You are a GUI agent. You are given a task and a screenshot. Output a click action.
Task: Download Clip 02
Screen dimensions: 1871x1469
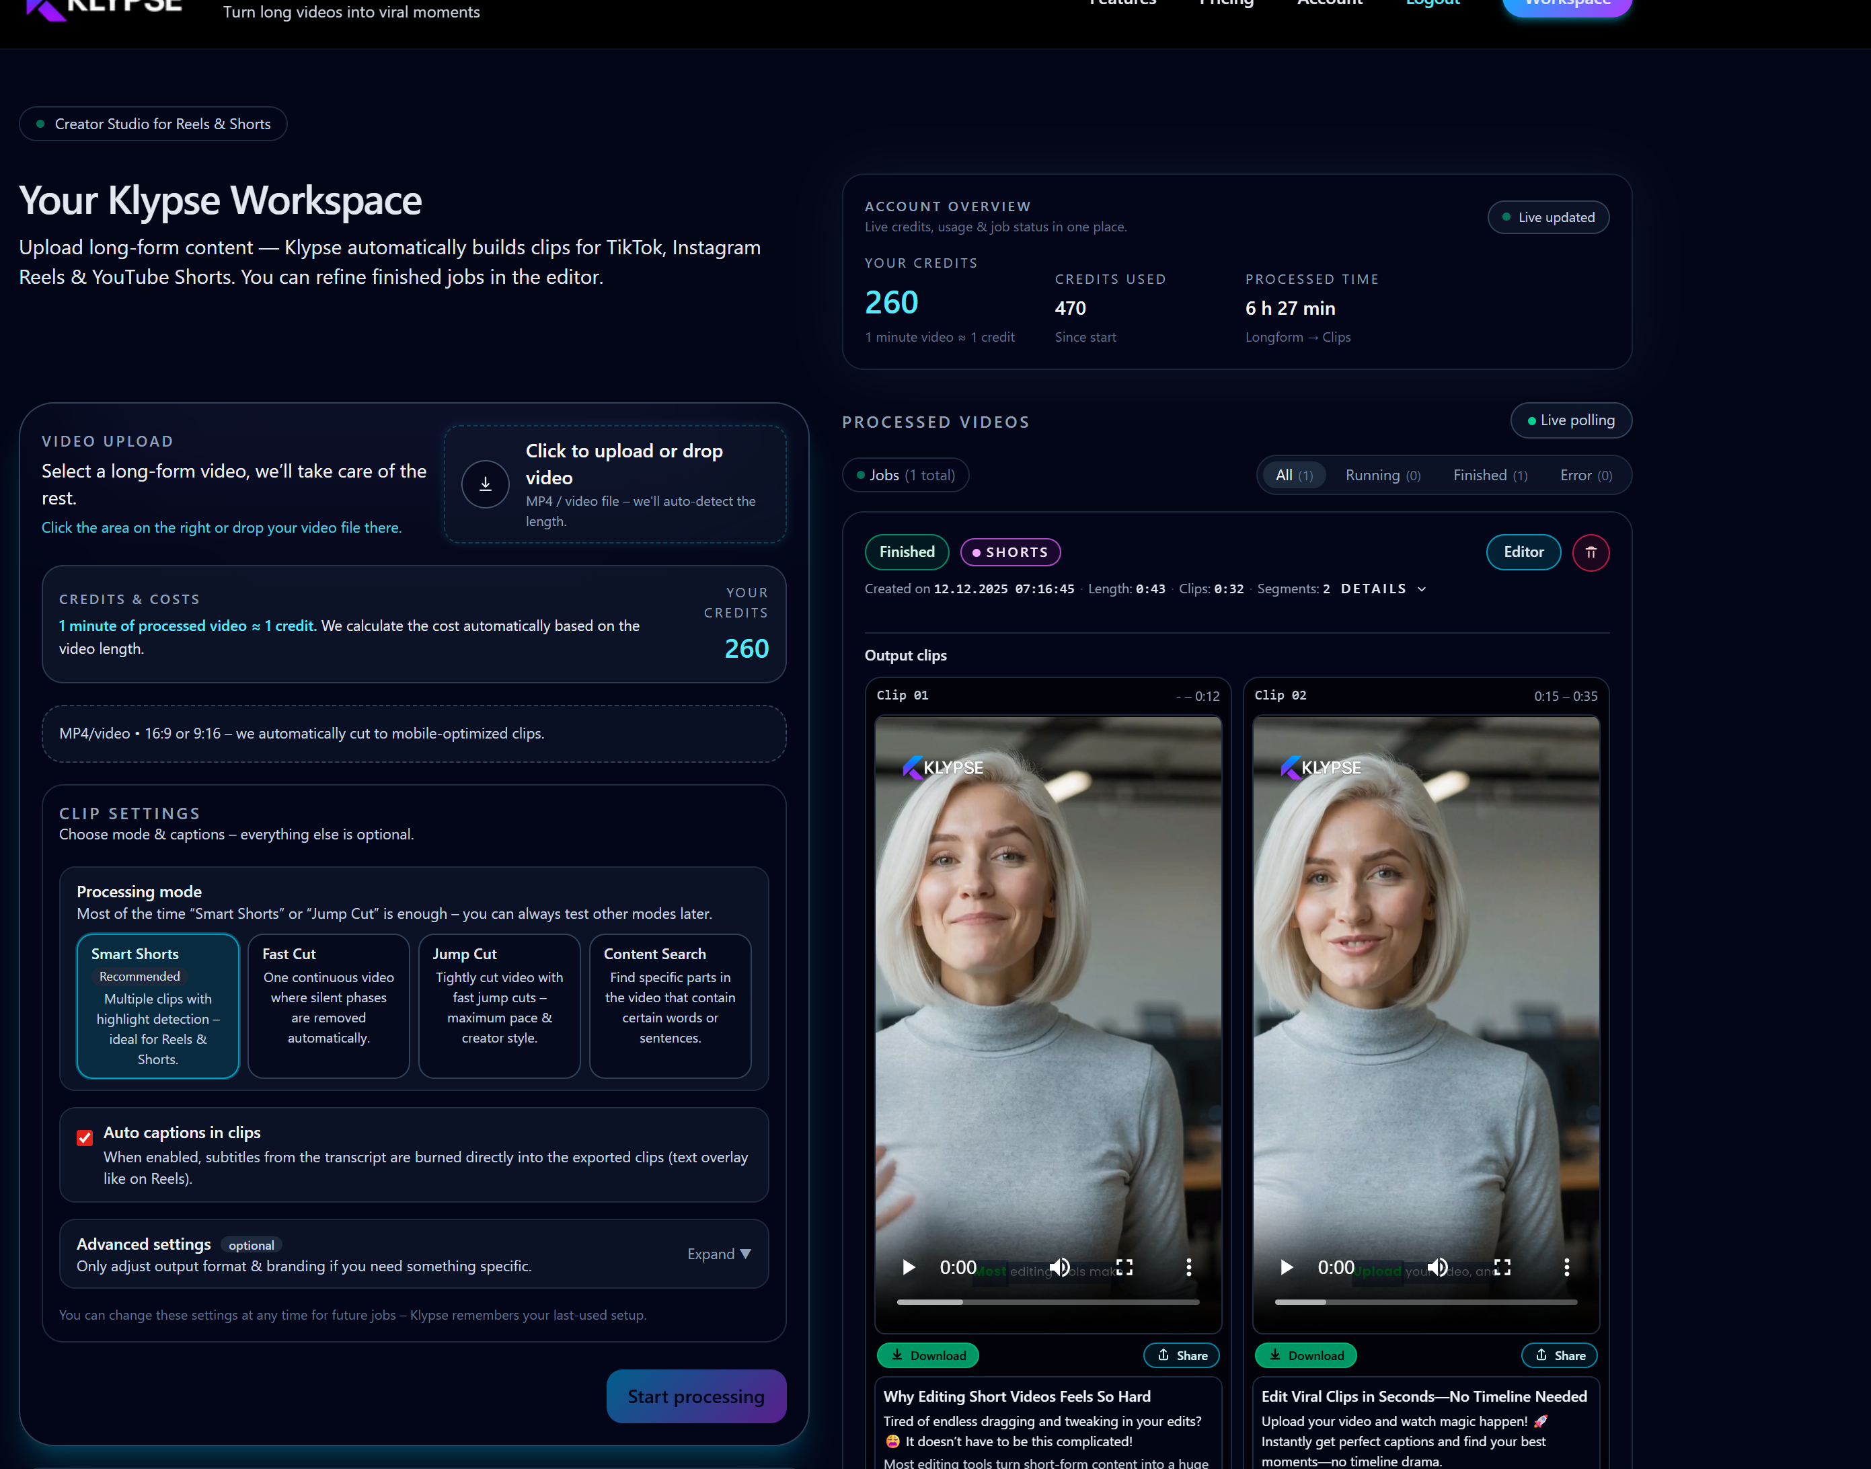(x=1305, y=1355)
